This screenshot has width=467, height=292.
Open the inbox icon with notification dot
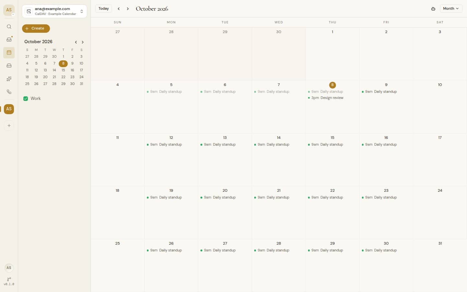tap(9, 40)
